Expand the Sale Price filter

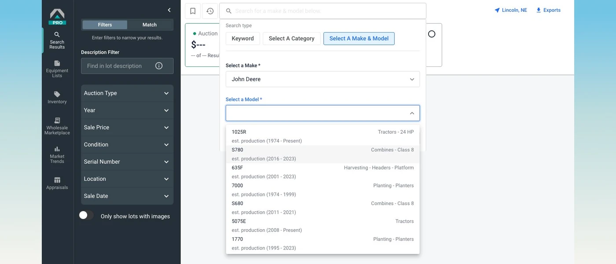(x=127, y=128)
